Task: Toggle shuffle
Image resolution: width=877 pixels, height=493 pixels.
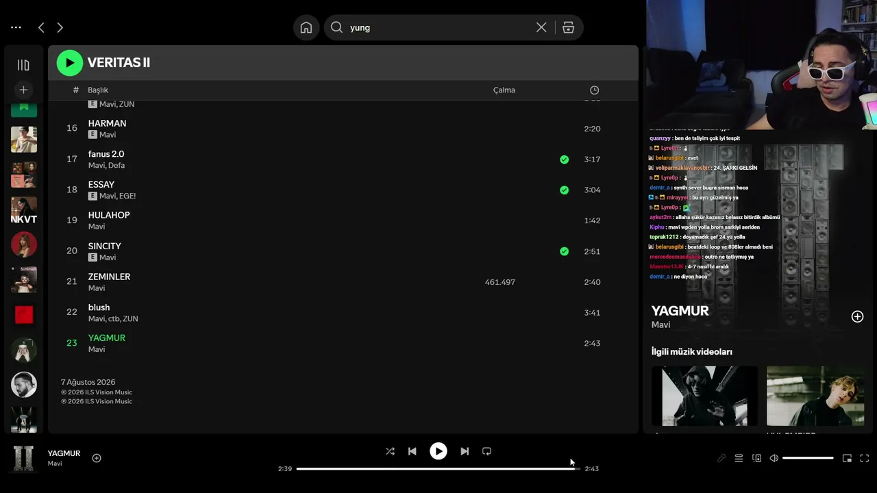Action: pyautogui.click(x=390, y=451)
